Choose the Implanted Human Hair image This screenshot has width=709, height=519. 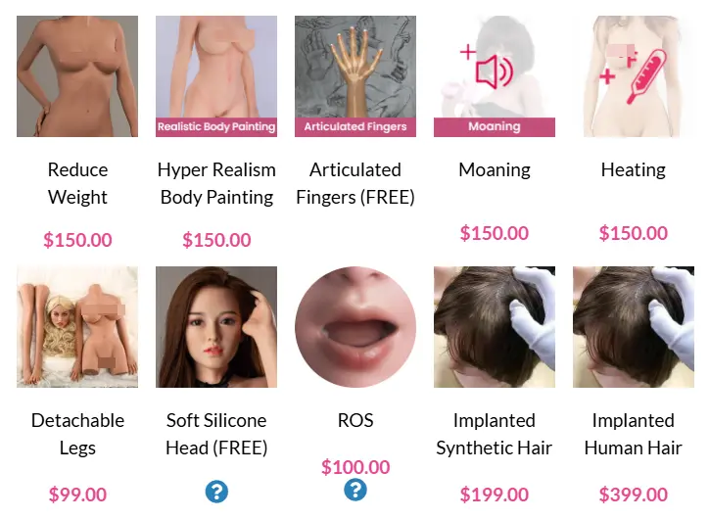pyautogui.click(x=633, y=327)
